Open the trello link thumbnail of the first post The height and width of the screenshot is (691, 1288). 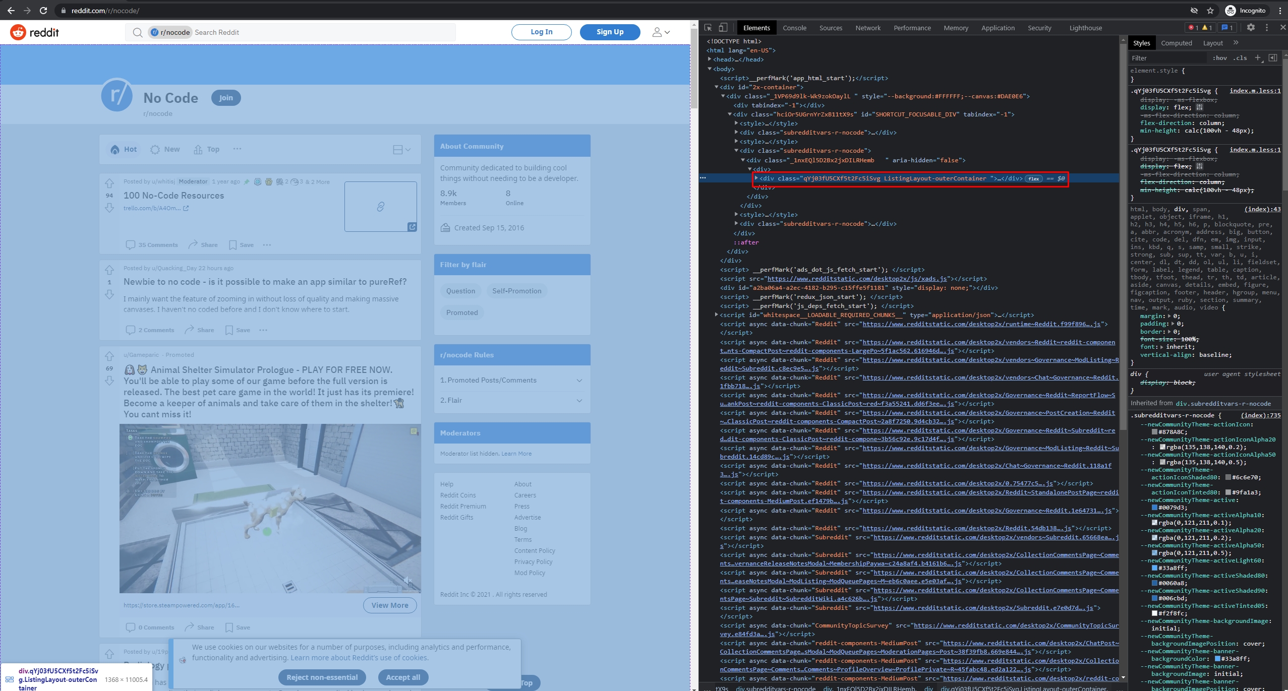click(x=381, y=207)
